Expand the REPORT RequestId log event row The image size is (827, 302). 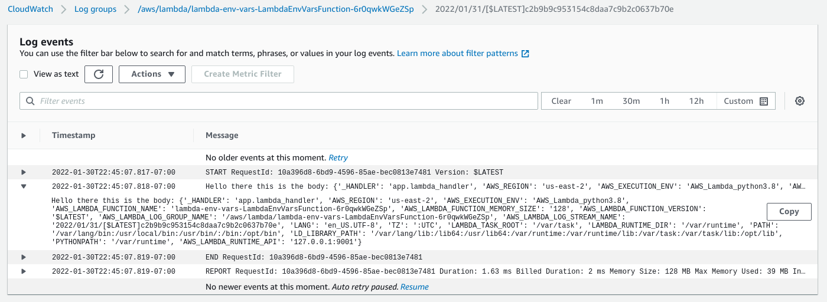(24, 271)
